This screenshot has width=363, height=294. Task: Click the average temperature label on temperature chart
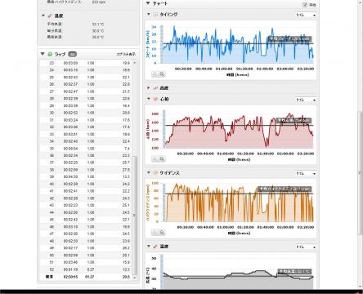point(294,271)
